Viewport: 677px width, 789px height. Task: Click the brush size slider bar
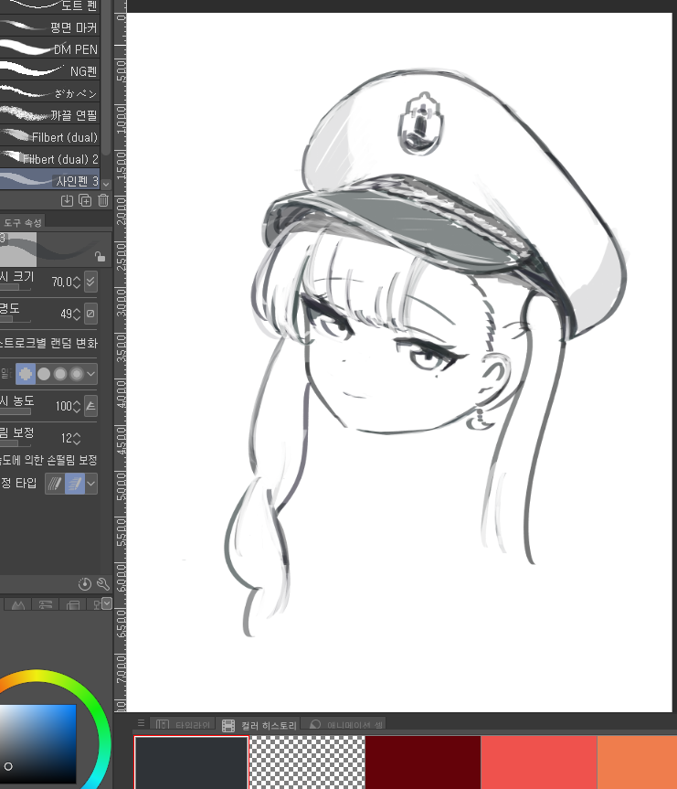[16, 287]
